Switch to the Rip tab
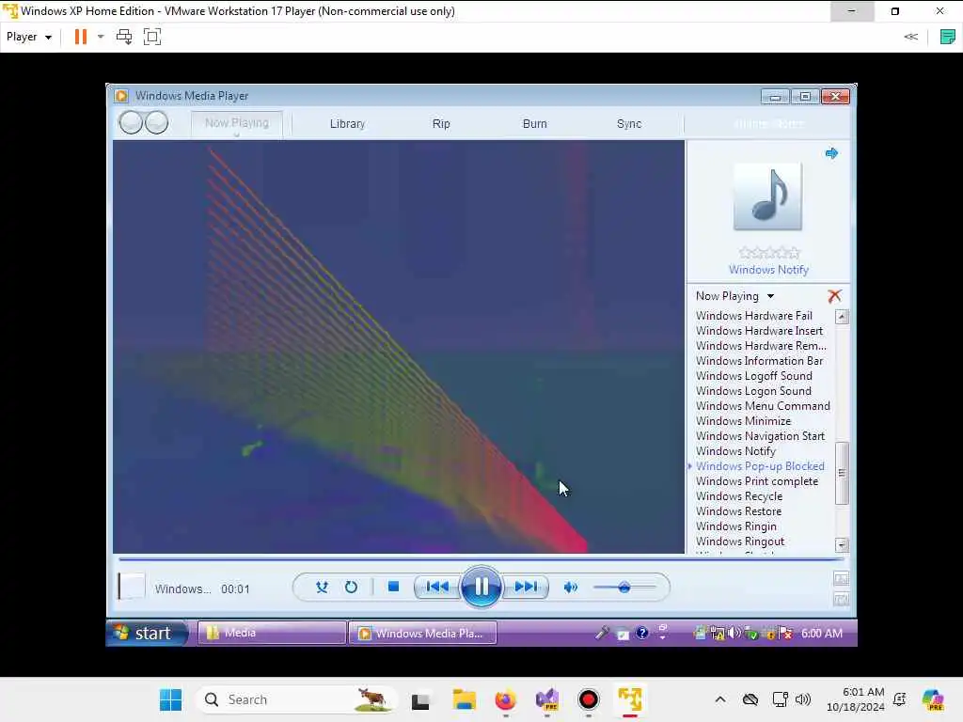Viewport: 963px width, 722px height. click(x=441, y=123)
